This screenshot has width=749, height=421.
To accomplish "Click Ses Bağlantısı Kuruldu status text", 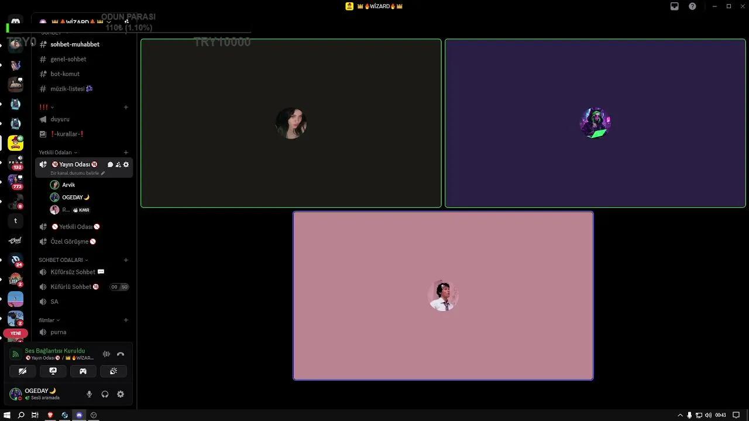I will coord(55,351).
